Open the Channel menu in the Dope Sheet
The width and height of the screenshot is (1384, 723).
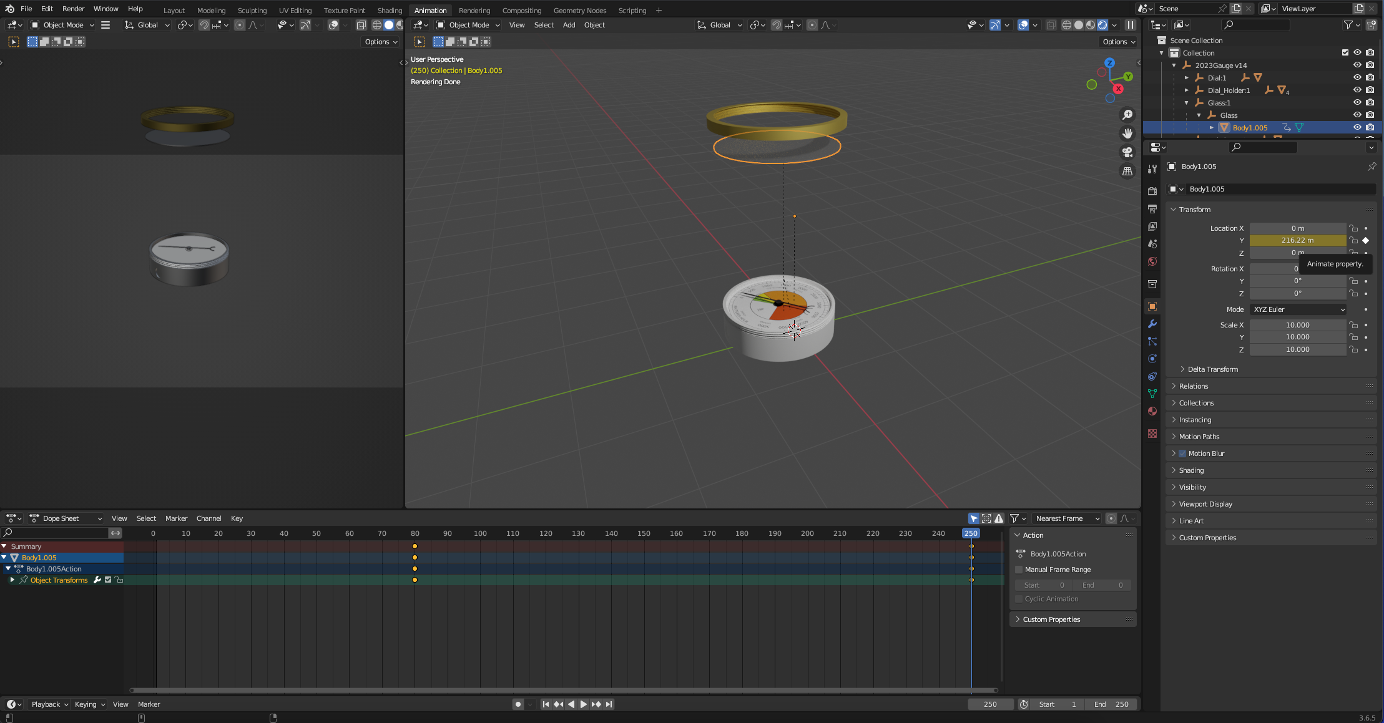[209, 518]
